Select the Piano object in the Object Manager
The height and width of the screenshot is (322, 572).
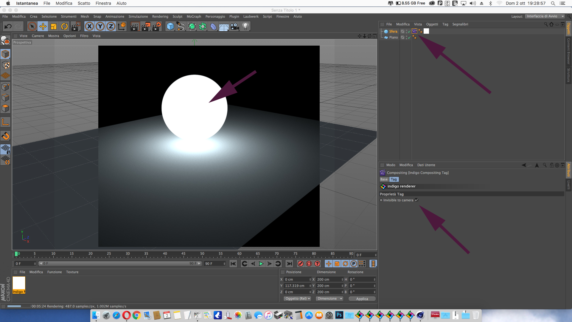point(393,37)
